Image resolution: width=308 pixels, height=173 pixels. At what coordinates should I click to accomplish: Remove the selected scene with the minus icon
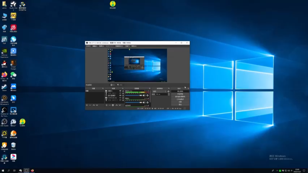(x=90, y=105)
